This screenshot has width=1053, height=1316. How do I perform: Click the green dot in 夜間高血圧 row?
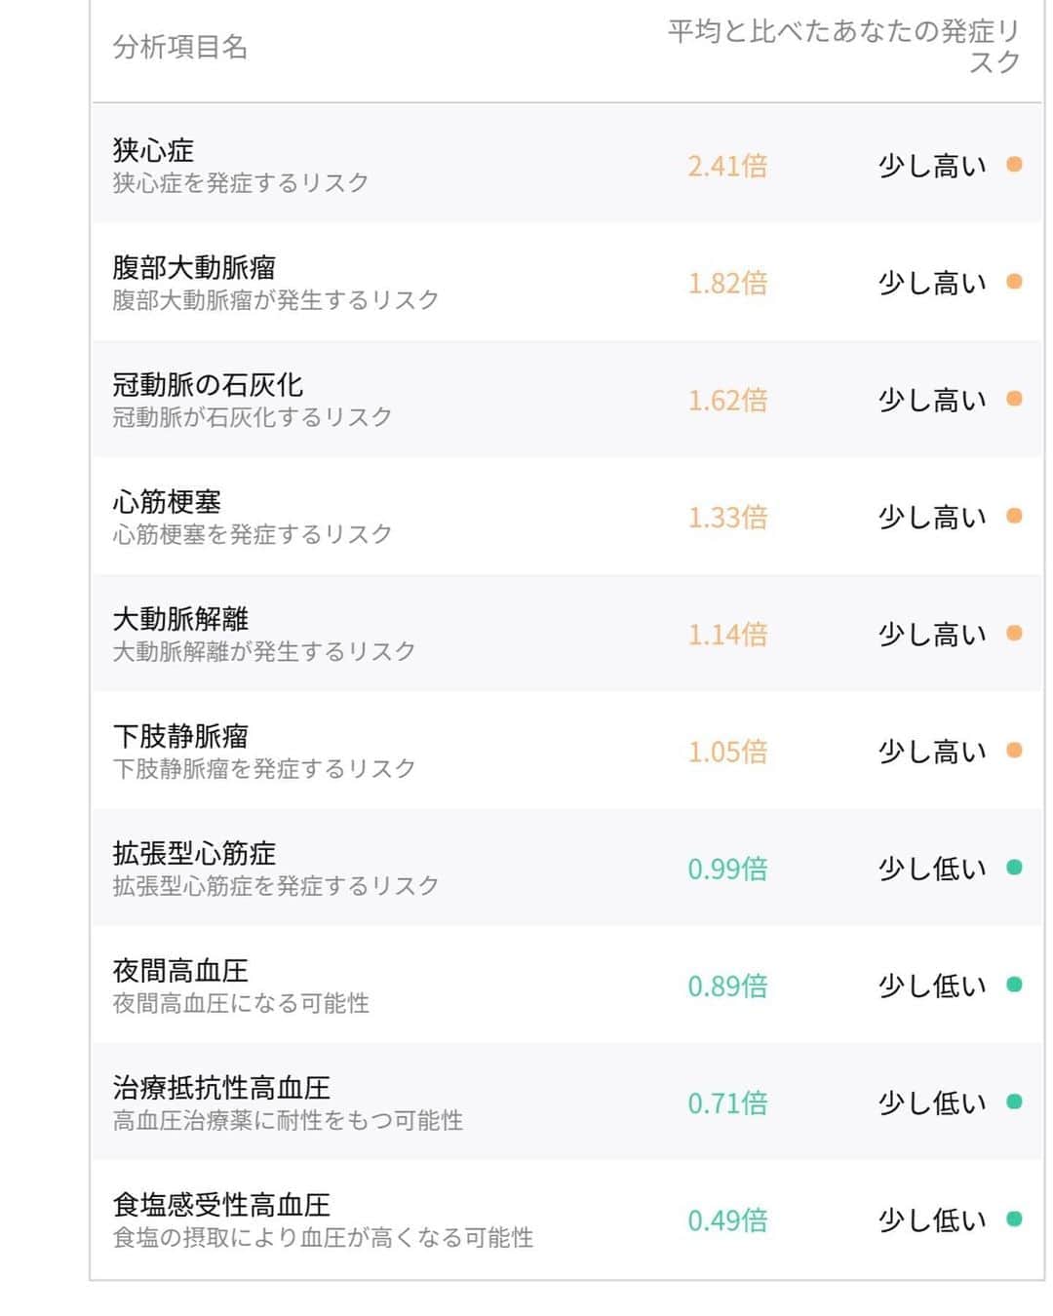coord(1014,985)
